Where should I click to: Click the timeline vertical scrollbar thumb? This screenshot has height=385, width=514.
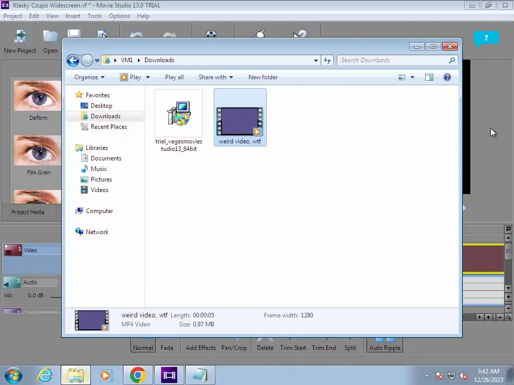(x=508, y=252)
